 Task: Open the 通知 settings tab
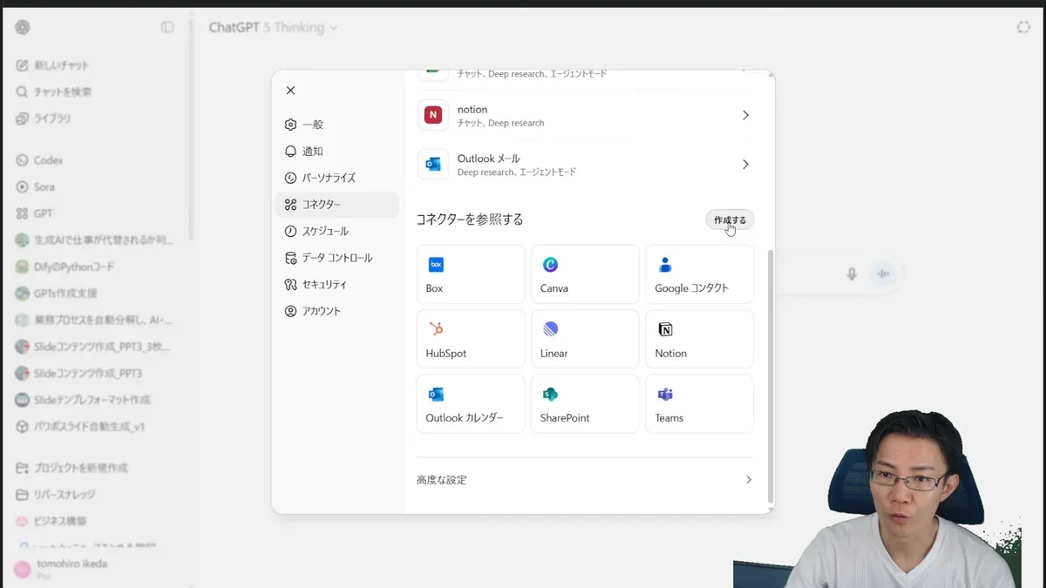coord(337,152)
